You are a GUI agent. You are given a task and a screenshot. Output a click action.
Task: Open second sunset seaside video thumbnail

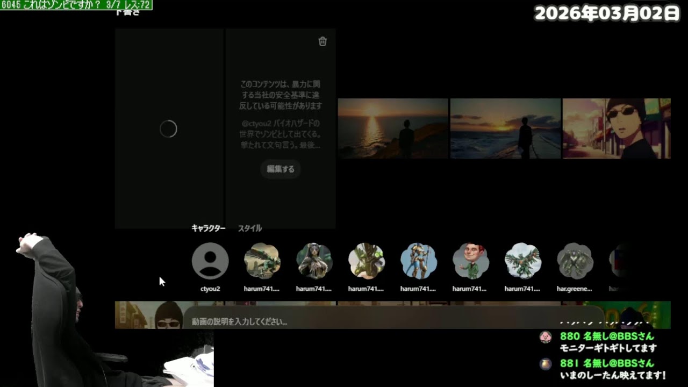pos(505,128)
